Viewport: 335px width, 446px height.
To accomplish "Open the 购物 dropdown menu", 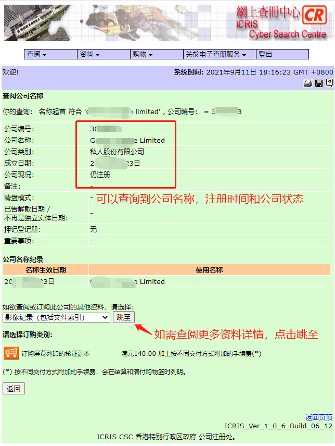I will (157, 54).
